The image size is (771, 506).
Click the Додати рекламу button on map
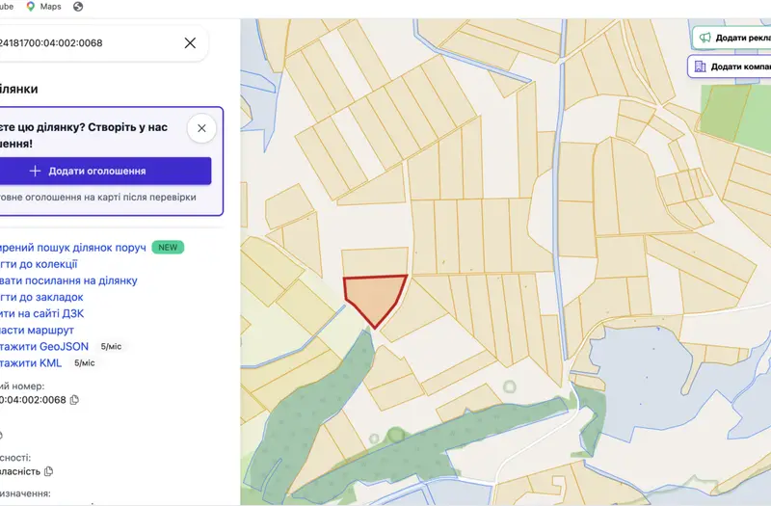click(731, 38)
